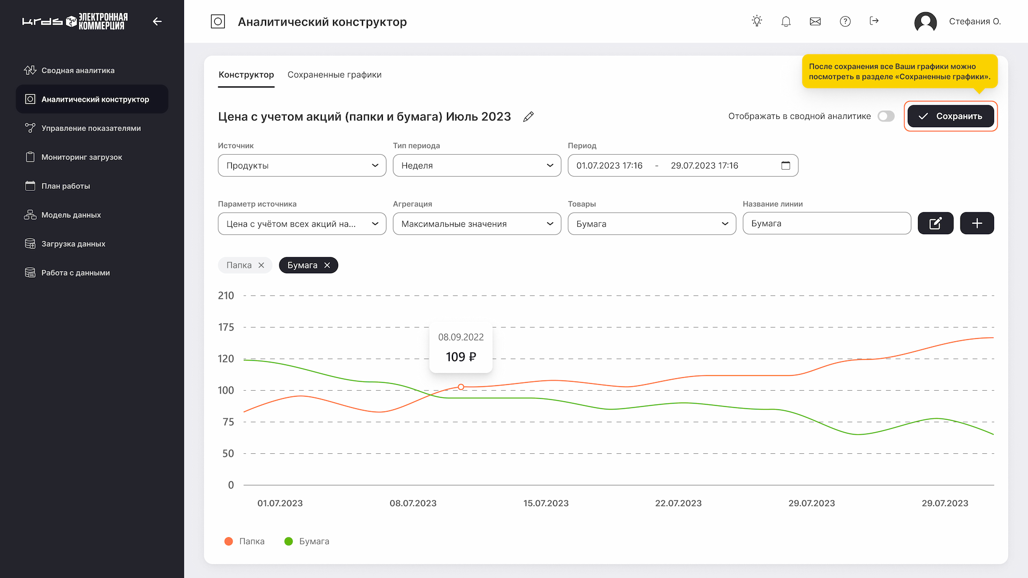This screenshot has height=578, width=1028.
Task: Toggle display in summary analytics switch
Action: (x=886, y=116)
